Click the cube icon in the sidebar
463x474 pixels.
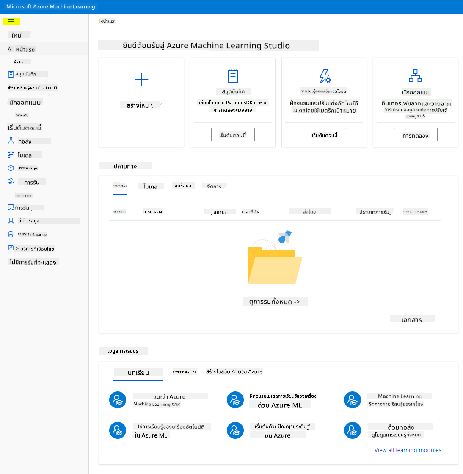pyautogui.click(x=11, y=168)
